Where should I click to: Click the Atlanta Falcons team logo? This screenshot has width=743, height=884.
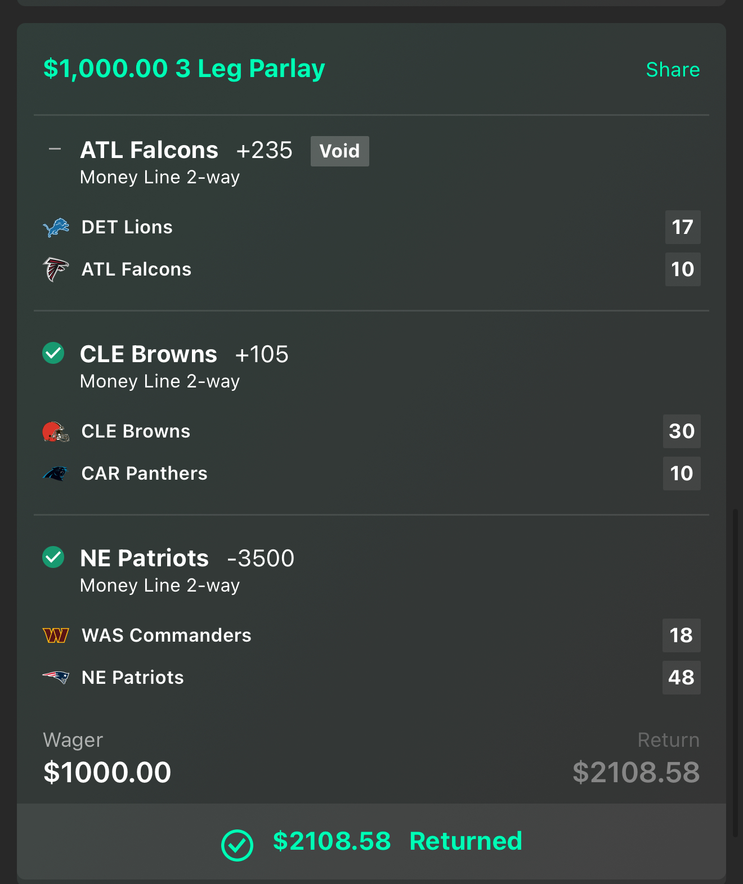(x=56, y=269)
